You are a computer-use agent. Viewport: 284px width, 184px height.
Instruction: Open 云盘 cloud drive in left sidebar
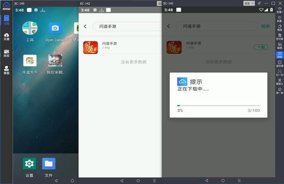pos(6,37)
